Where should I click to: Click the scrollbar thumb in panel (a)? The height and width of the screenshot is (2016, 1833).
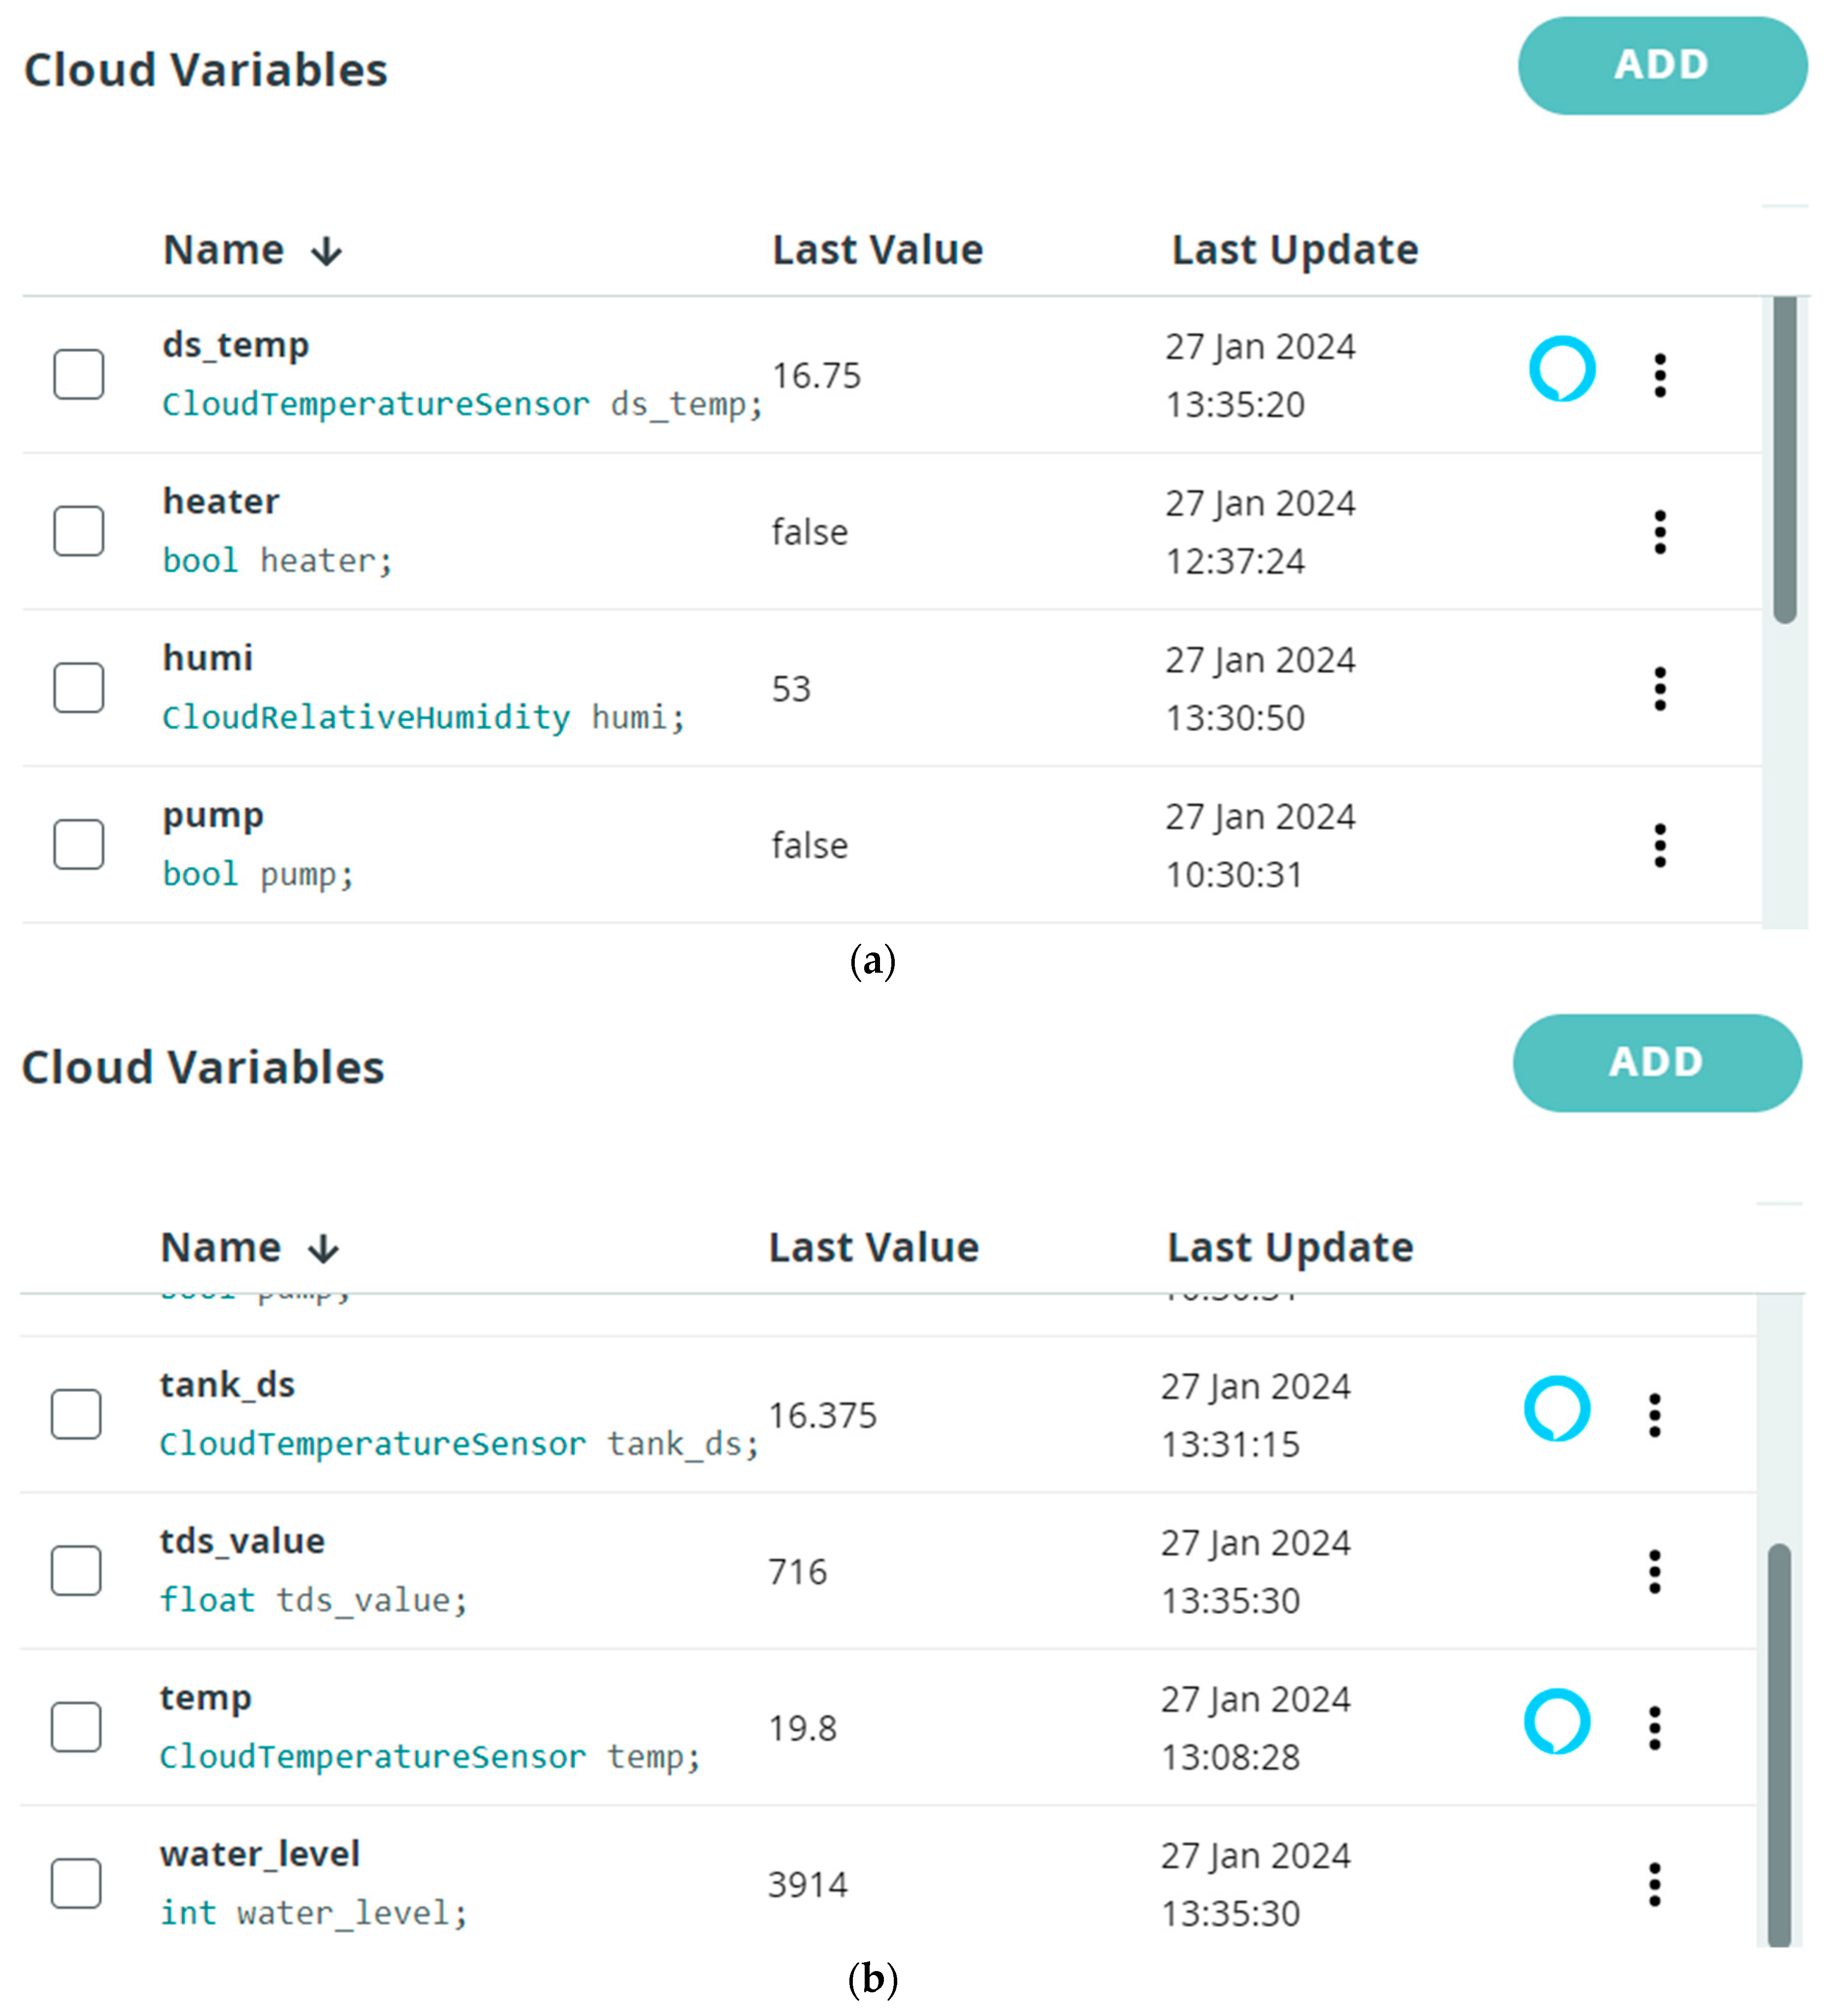pyautogui.click(x=1785, y=460)
